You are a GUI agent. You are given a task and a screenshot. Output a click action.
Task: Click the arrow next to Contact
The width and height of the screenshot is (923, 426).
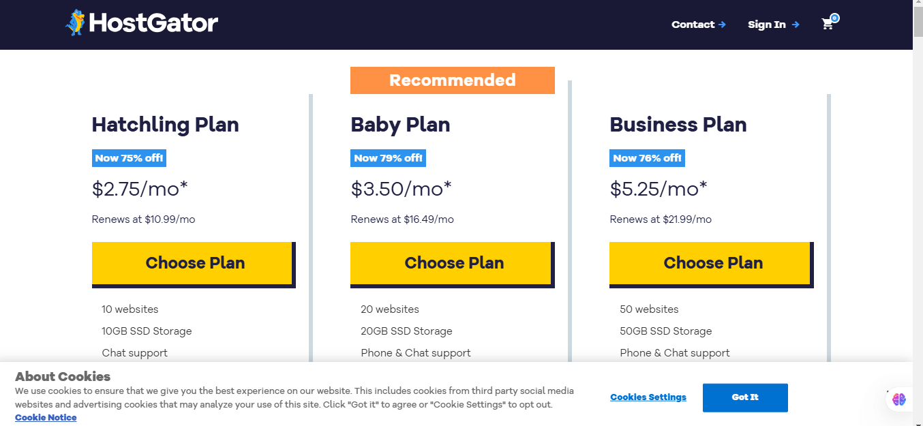[722, 25]
